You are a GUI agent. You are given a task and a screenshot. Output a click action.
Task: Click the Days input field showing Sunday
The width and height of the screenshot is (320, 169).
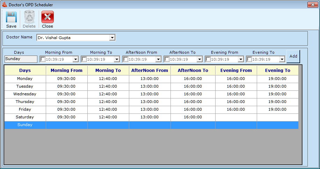[x=21, y=59]
